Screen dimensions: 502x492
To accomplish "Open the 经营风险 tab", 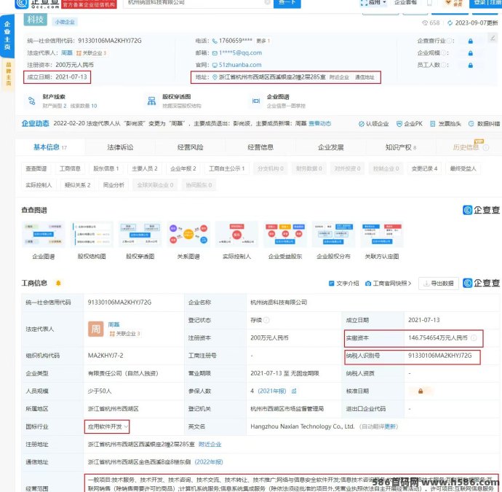I will [190, 147].
